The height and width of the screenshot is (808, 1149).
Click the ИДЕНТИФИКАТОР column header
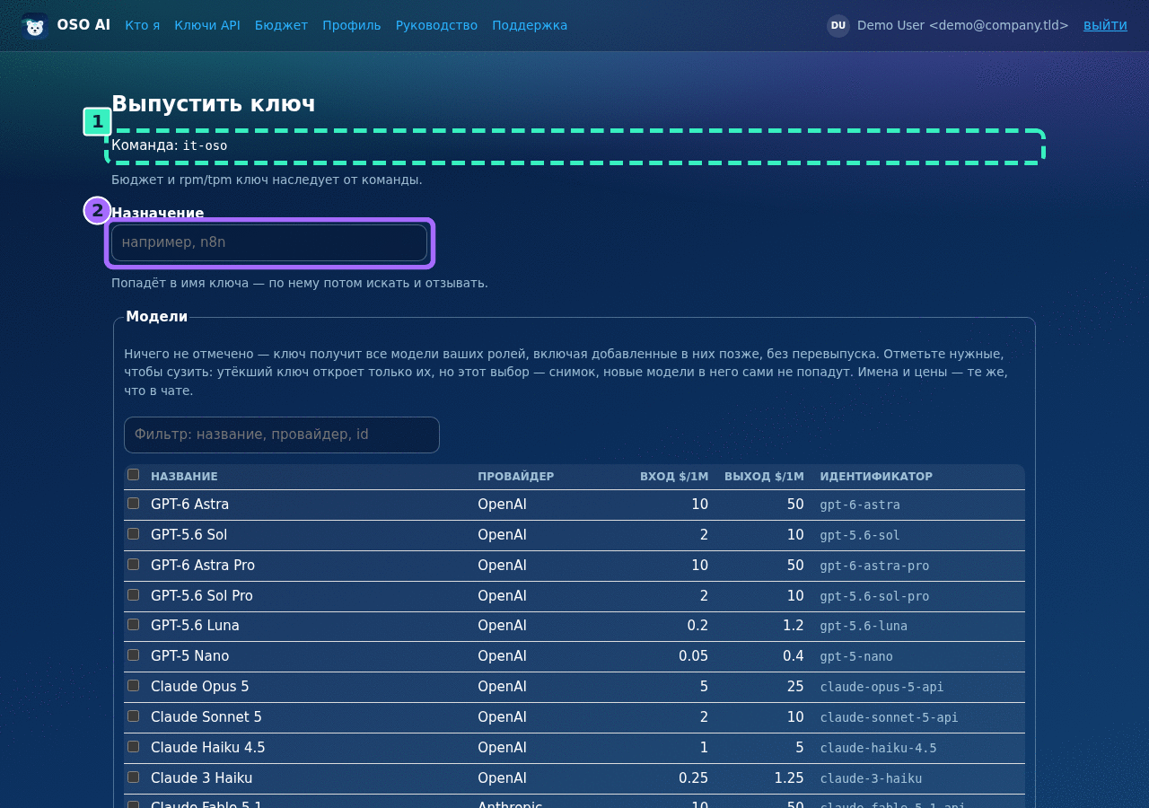click(x=876, y=477)
